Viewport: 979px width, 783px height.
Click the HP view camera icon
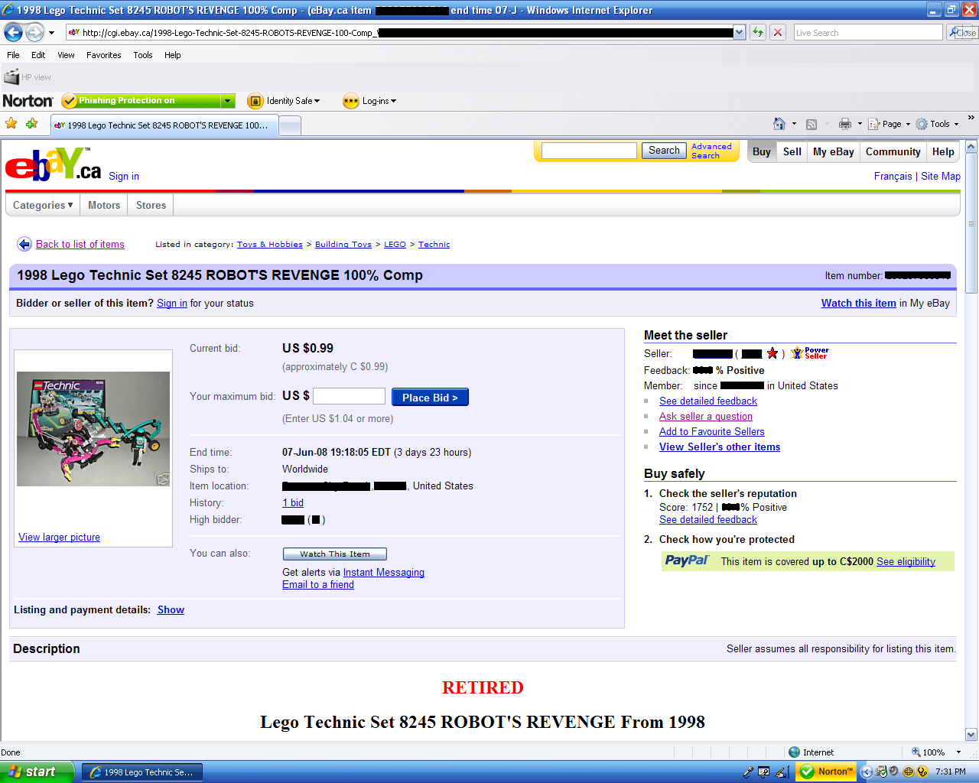(11, 76)
